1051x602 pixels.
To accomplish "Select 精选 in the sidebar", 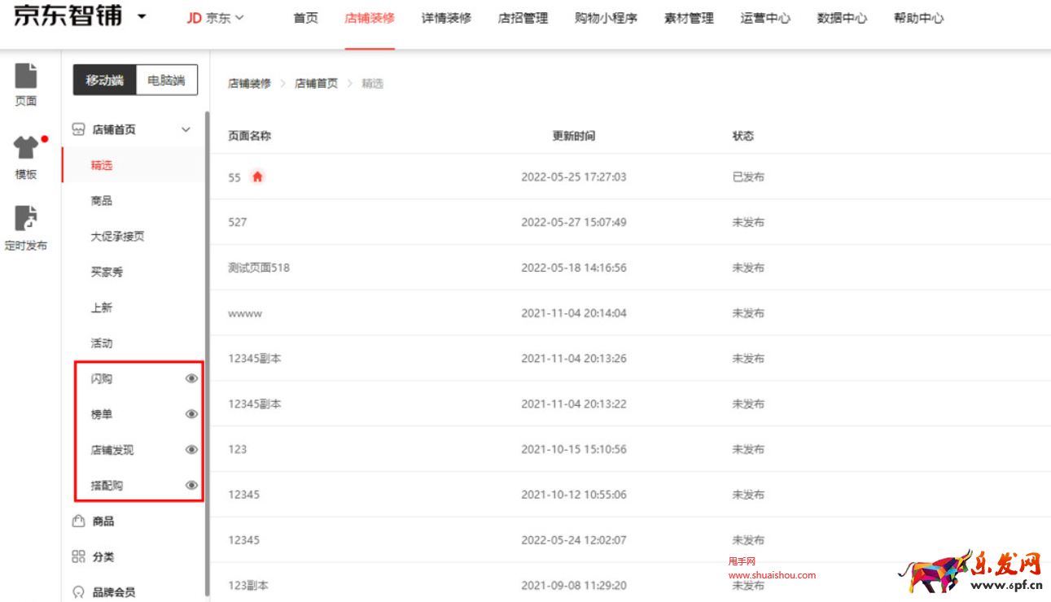I will pyautogui.click(x=102, y=165).
